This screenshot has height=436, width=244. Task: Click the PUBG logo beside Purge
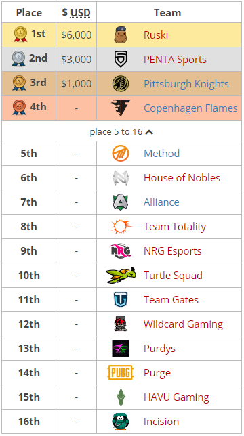click(121, 372)
